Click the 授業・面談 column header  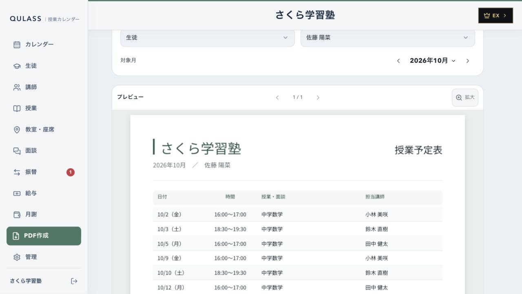pyautogui.click(x=273, y=197)
